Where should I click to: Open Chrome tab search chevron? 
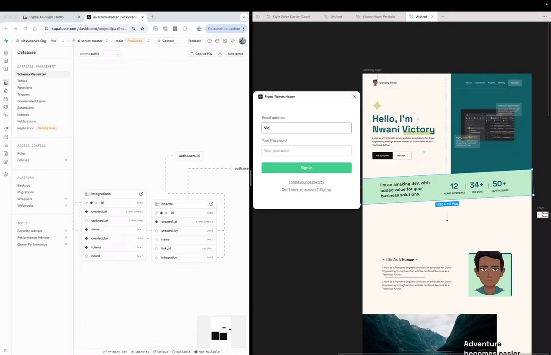(x=244, y=17)
